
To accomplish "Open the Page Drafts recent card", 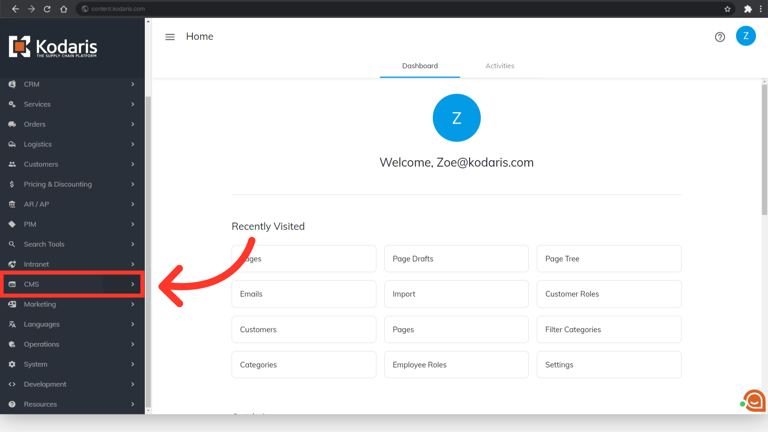I will [x=456, y=259].
